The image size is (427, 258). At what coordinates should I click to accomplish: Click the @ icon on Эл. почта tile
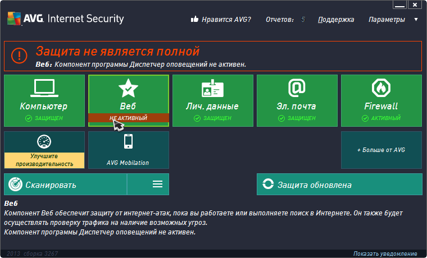pos(297,88)
